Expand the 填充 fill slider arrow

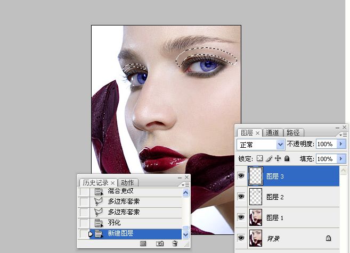point(341,158)
